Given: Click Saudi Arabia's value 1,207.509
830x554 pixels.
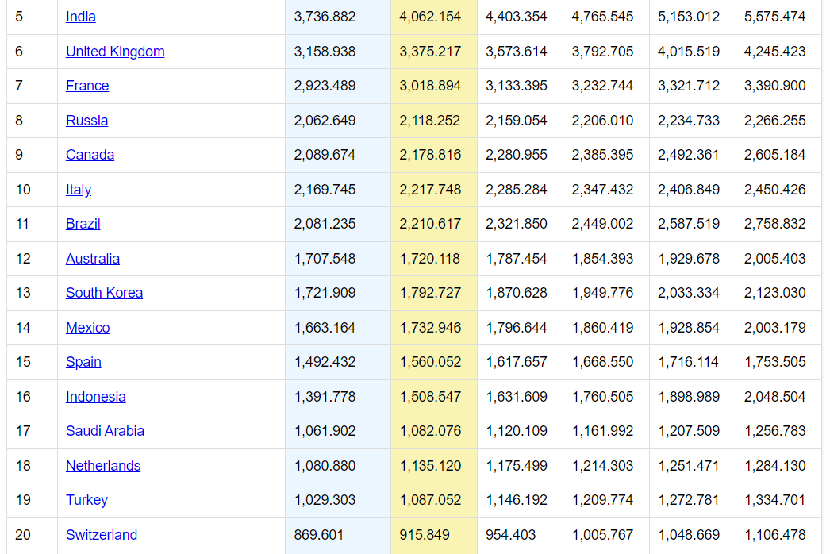Looking at the screenshot, I should 689,431.
